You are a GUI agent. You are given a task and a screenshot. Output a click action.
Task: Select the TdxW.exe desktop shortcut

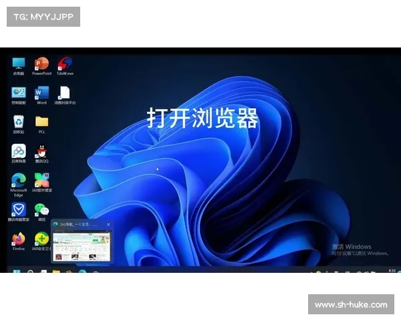point(65,66)
